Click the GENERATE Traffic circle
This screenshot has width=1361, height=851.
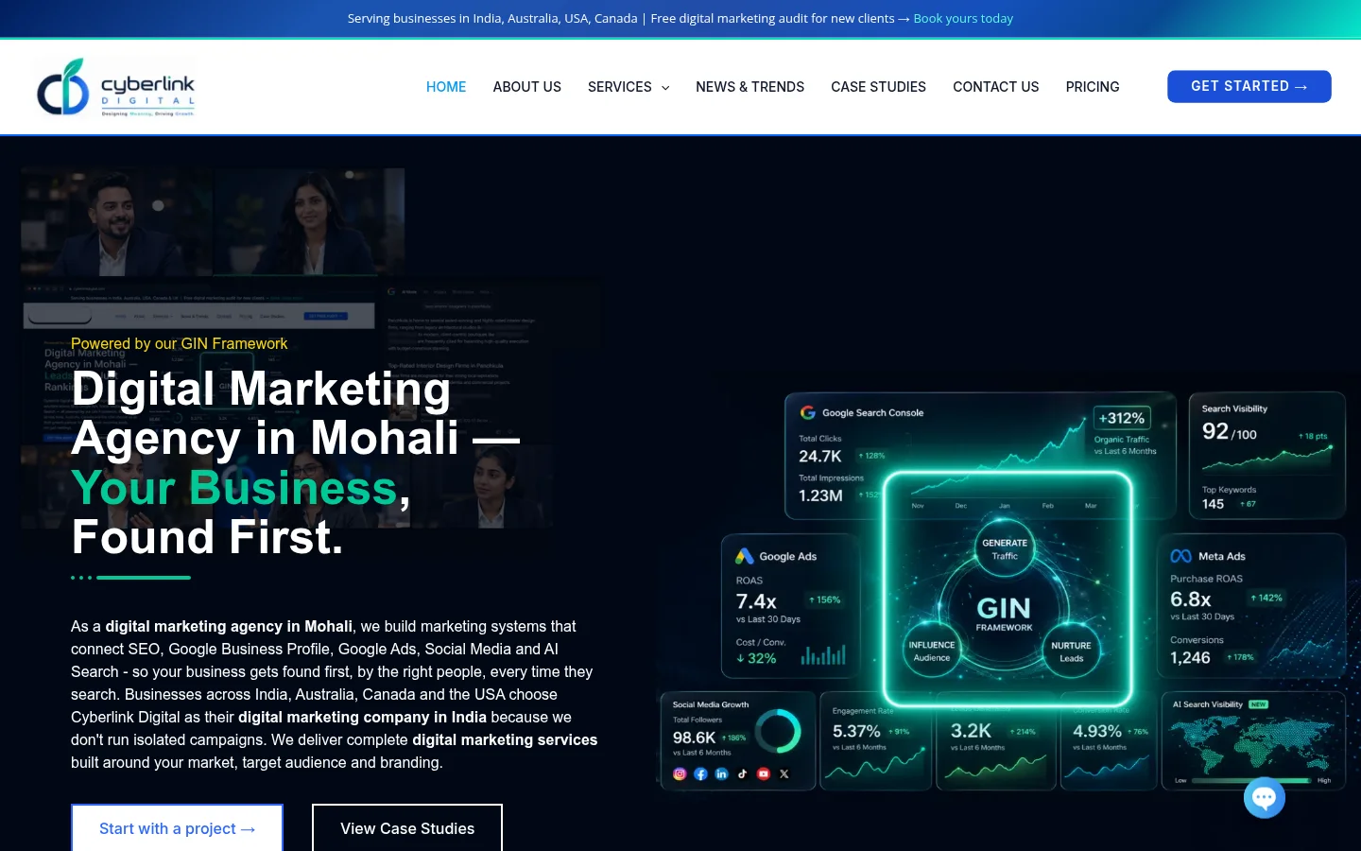click(x=1005, y=548)
